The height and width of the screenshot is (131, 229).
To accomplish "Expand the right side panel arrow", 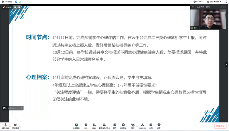I will coord(227,65).
